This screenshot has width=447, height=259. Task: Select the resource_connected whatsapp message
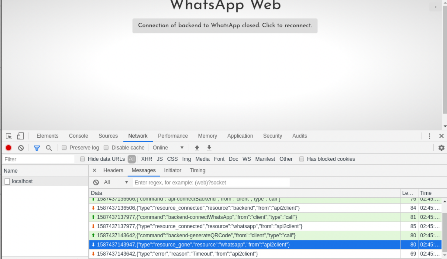click(265, 226)
